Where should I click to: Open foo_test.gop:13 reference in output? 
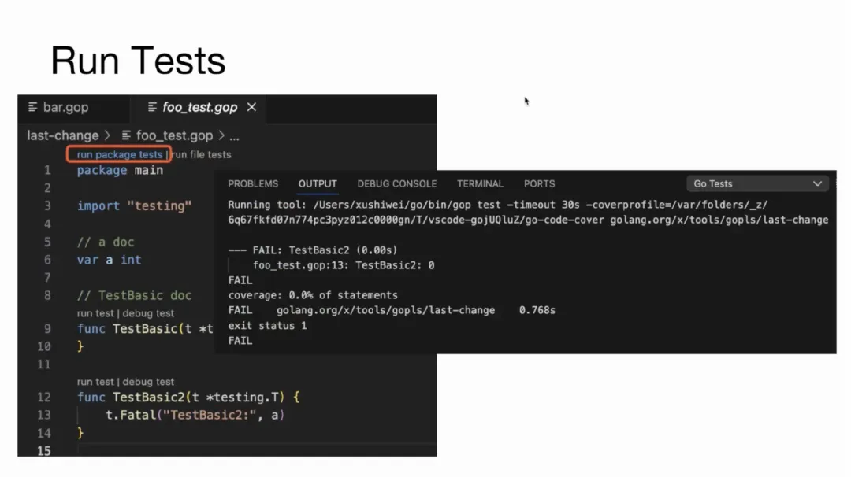pos(300,265)
